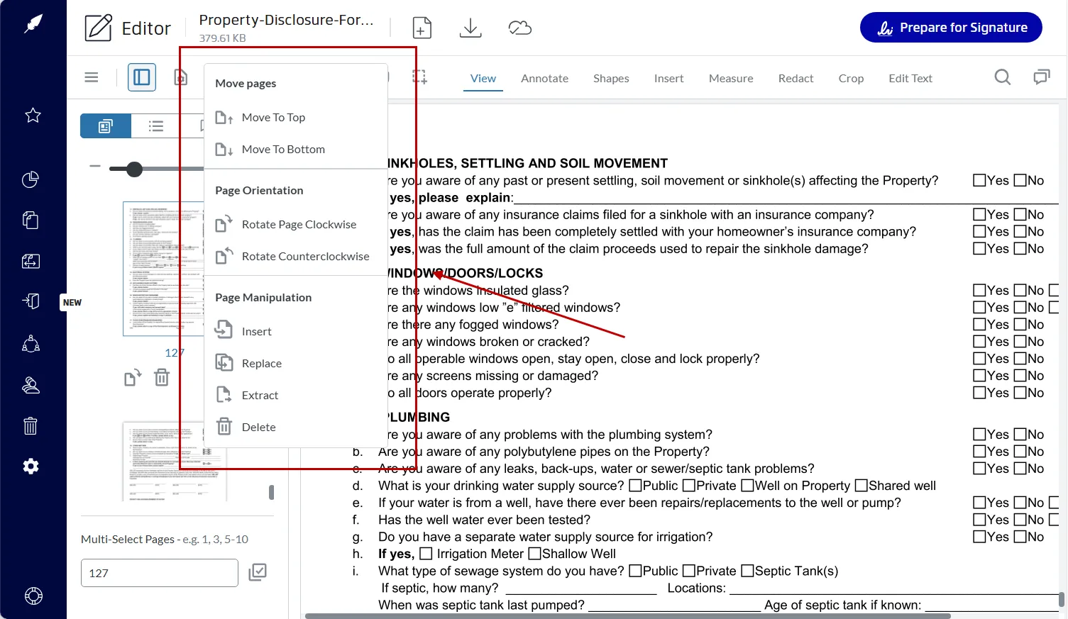Viewport: 1068px width, 619px height.
Task: Open the search magnifier in the toolbar
Action: (1002, 77)
